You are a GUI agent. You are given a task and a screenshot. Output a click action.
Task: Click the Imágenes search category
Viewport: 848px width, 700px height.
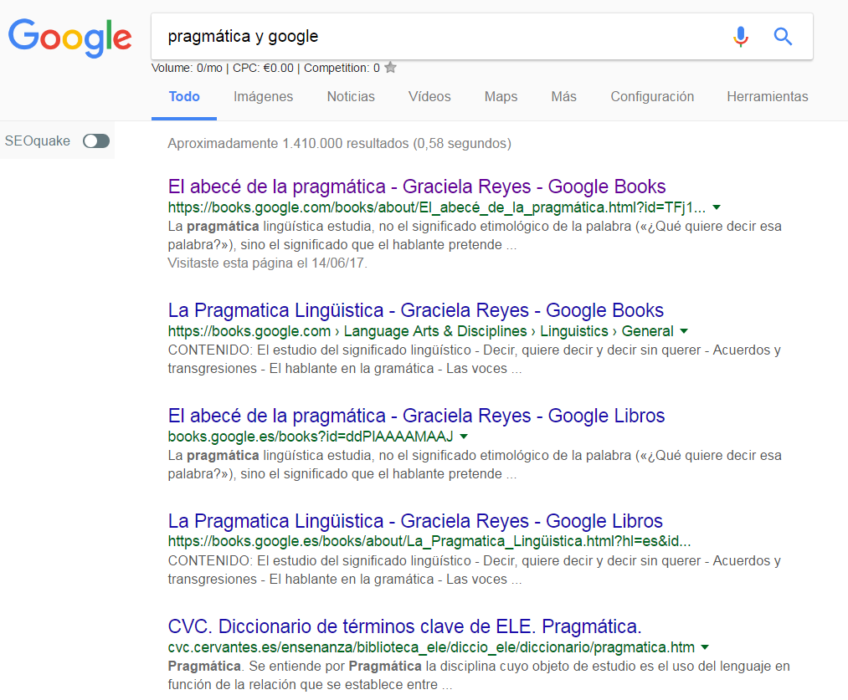[263, 96]
